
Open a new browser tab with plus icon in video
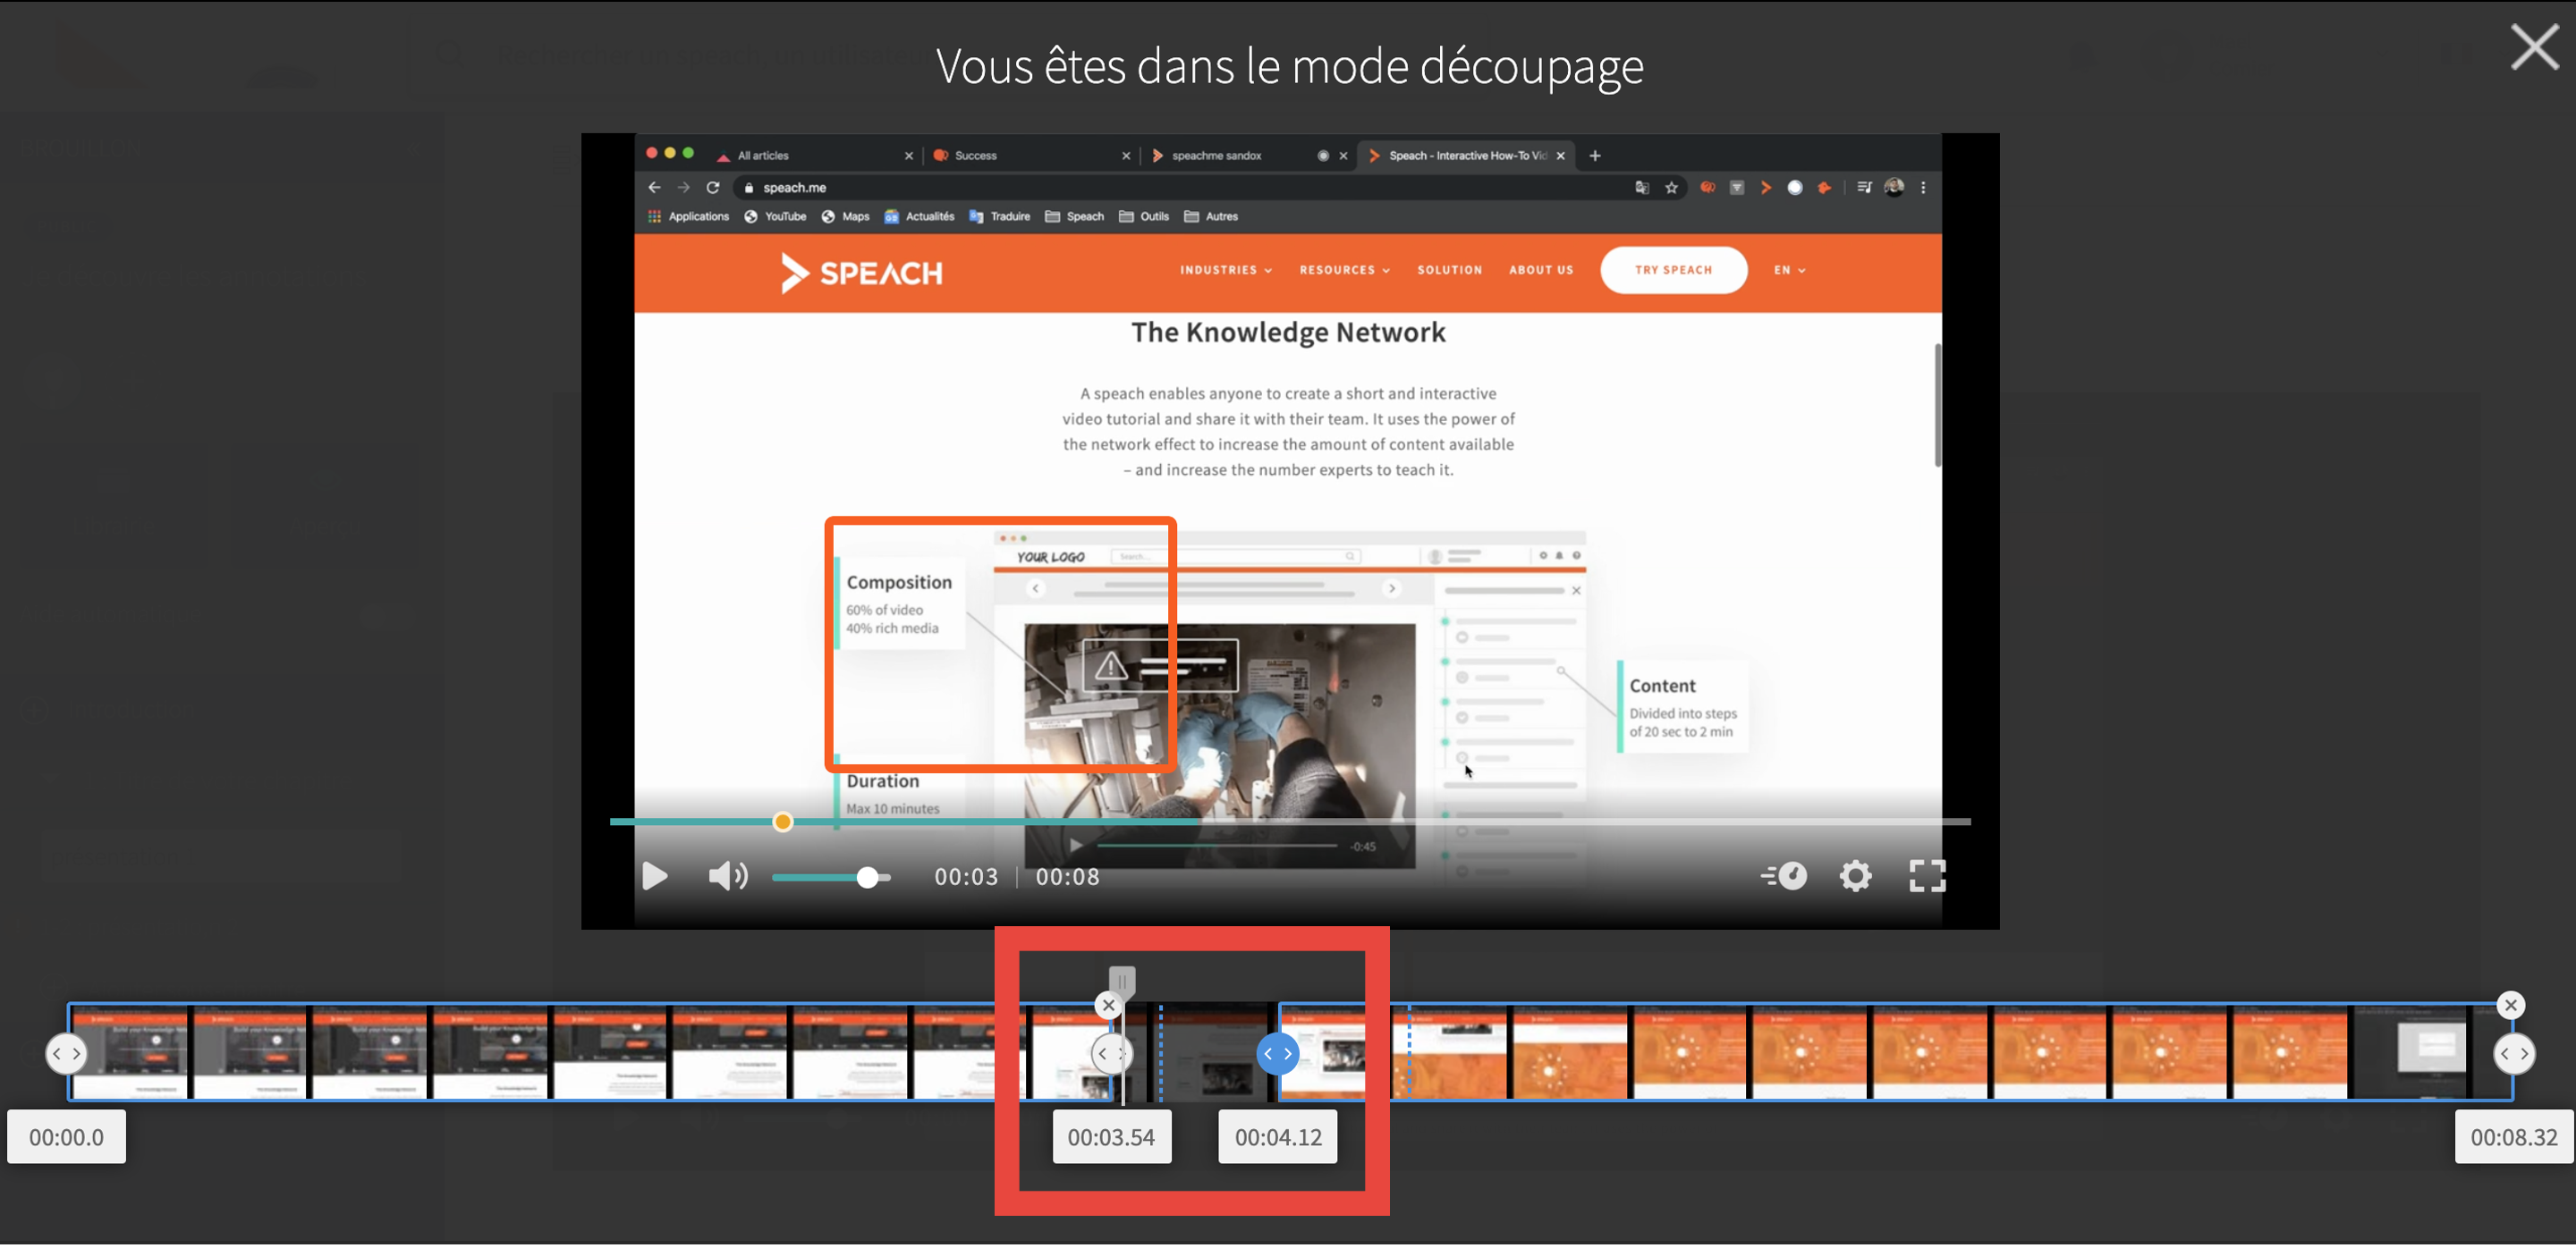point(1595,156)
